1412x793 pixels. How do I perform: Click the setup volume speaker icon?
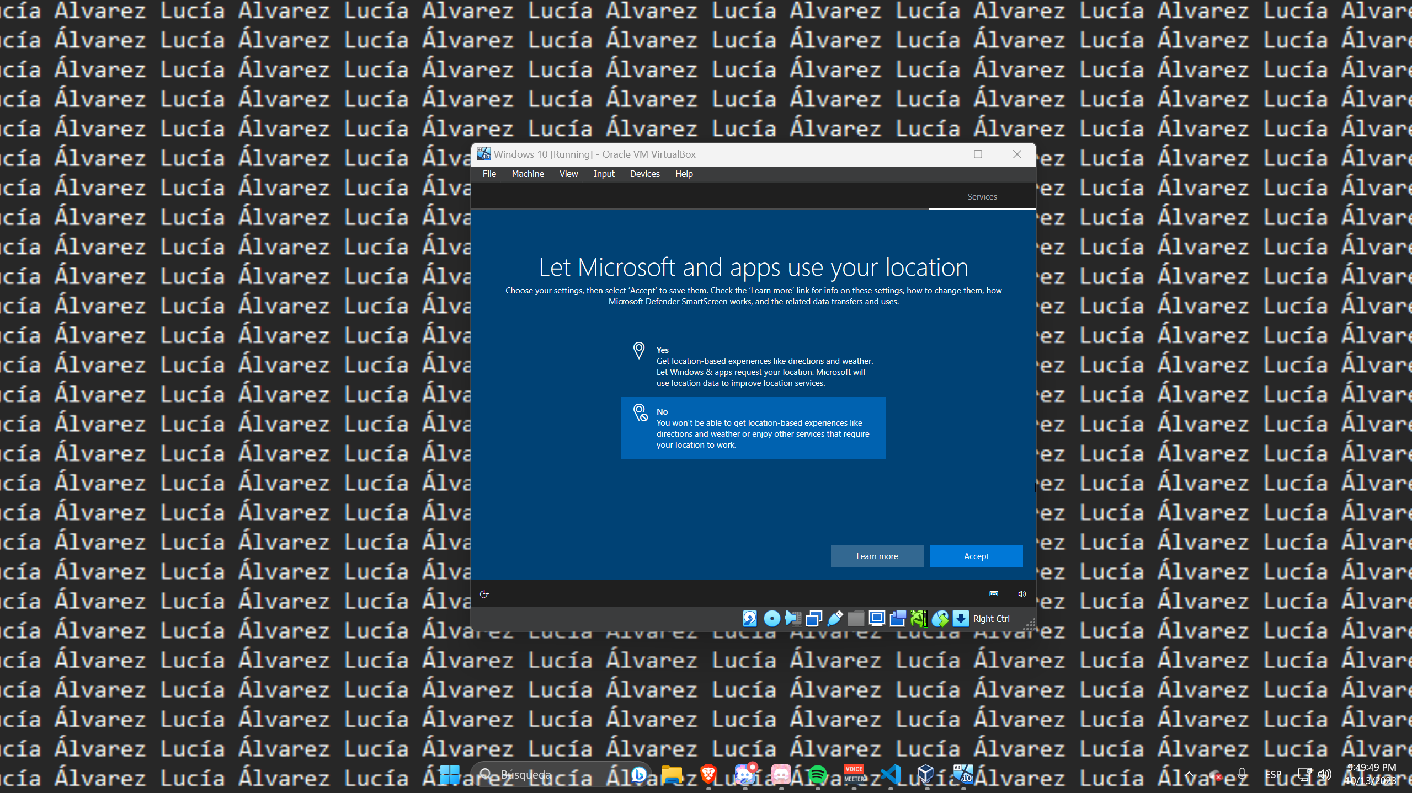coord(1022,594)
